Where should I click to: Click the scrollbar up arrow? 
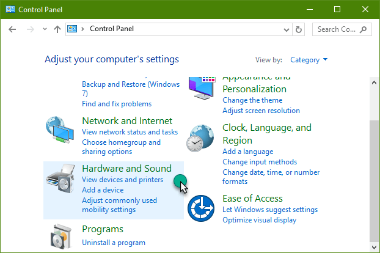[x=374, y=82]
